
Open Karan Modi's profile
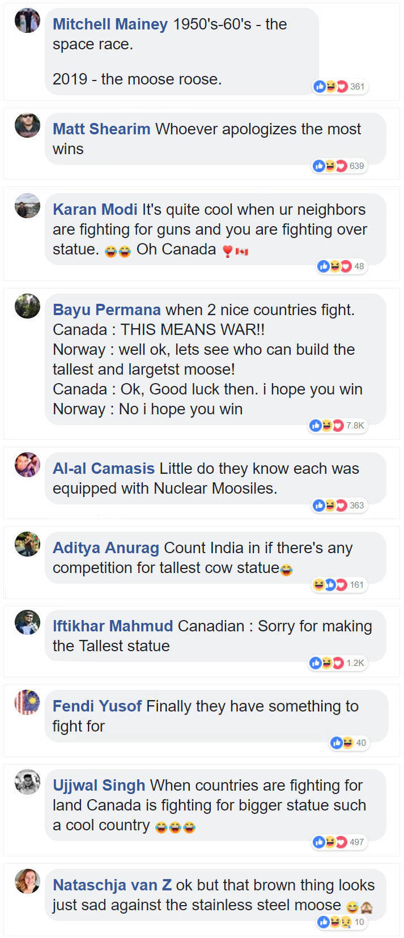coord(95,209)
